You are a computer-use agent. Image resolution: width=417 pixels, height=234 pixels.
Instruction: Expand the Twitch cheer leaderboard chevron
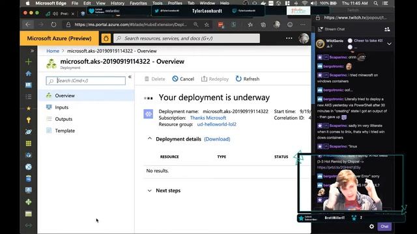click(389, 44)
